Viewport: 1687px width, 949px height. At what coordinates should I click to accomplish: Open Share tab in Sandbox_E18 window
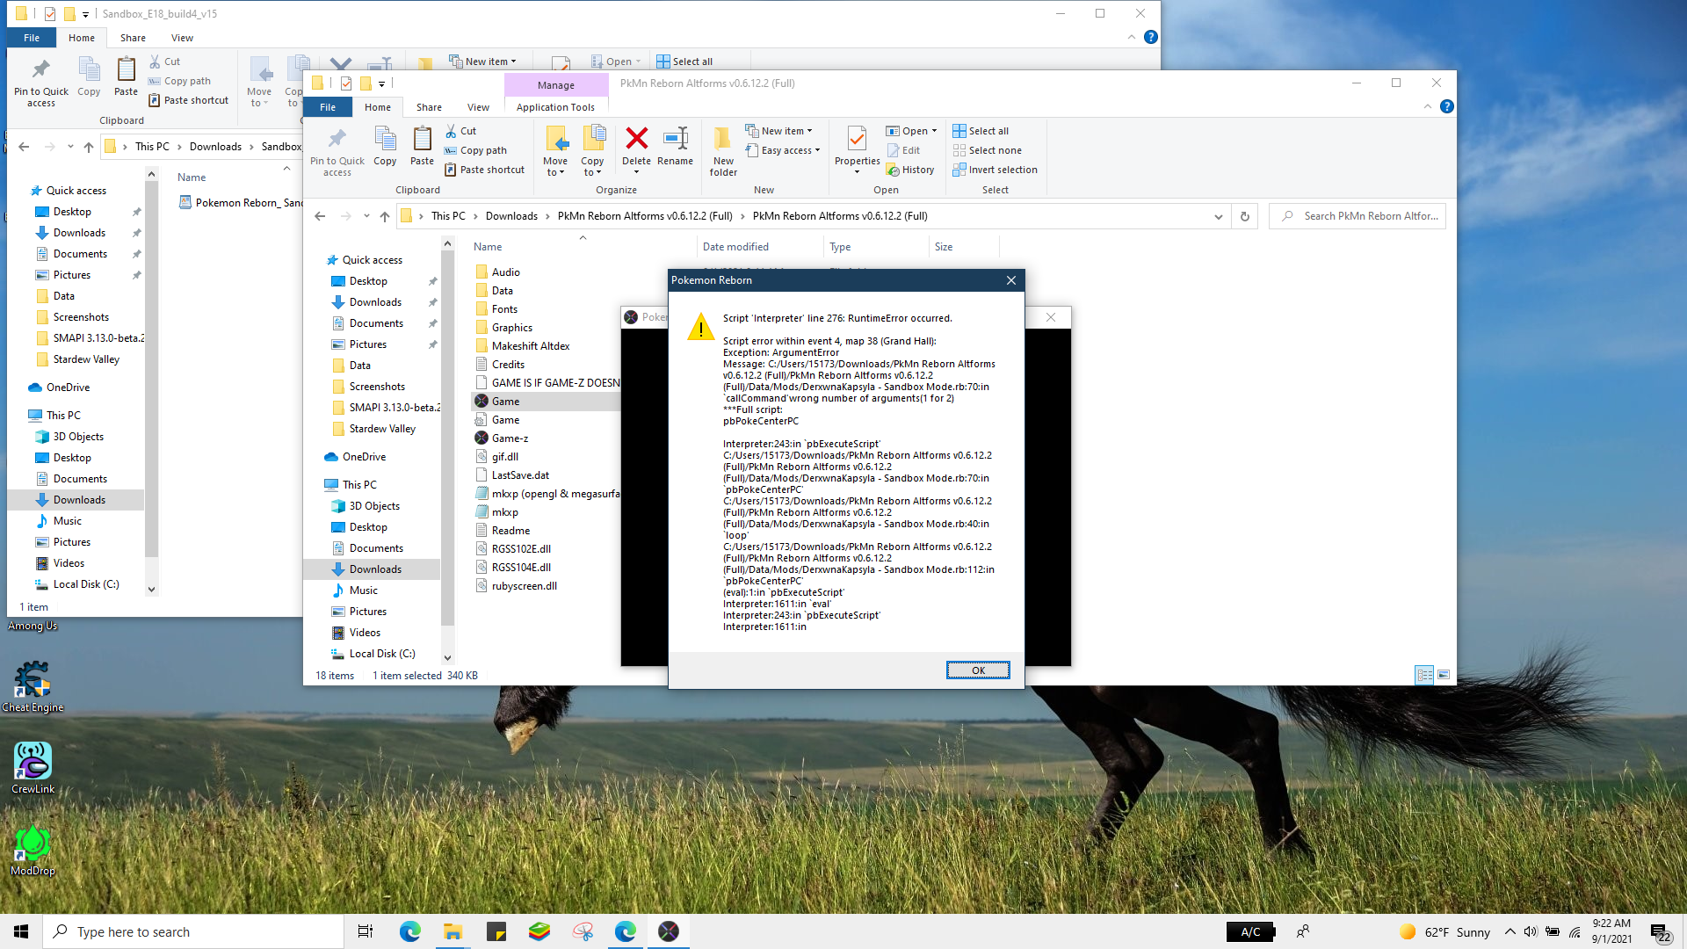pos(133,38)
